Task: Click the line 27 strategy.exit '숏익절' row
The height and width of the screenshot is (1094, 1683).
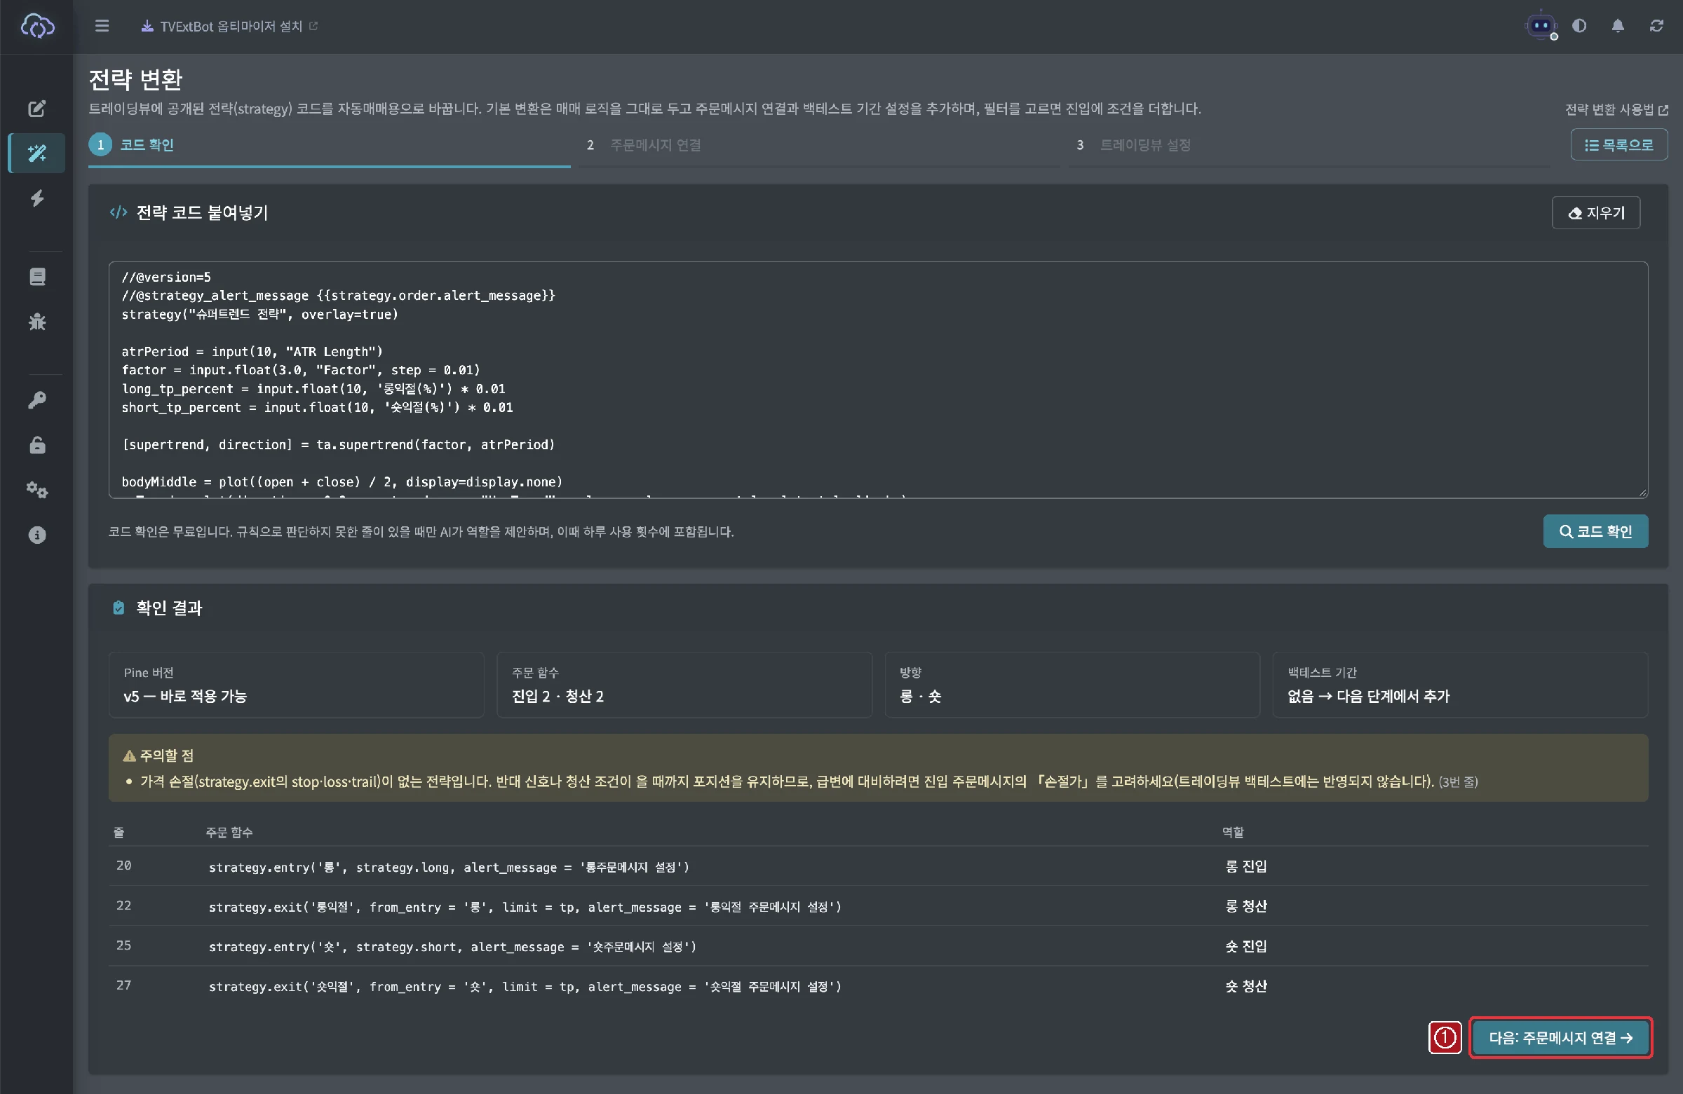Action: (x=877, y=986)
